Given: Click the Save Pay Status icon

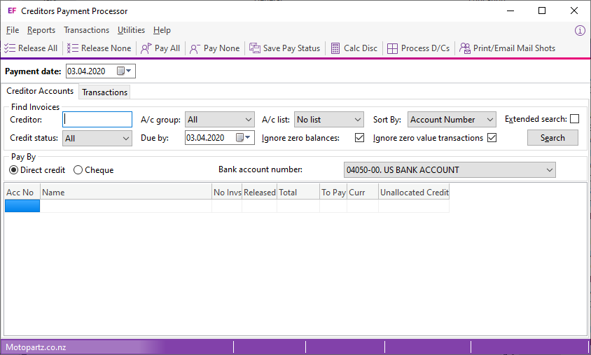Looking at the screenshot, I should pyautogui.click(x=255, y=48).
